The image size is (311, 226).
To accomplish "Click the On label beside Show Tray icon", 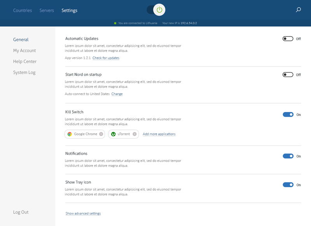I will click(299, 185).
